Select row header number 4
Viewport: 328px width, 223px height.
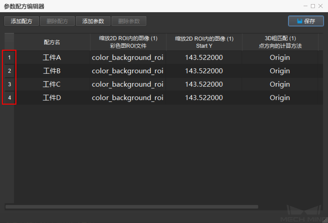[9, 98]
